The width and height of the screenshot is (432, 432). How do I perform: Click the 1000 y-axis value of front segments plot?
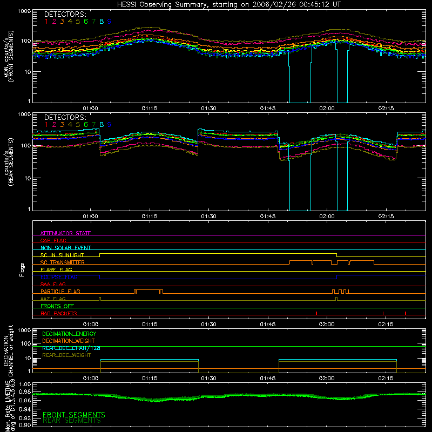coord(24,11)
